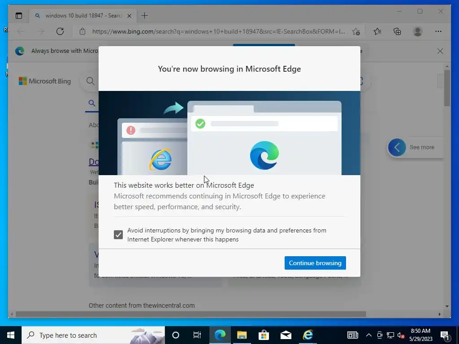Close the windows 10 build 18947 tab

coord(129,16)
